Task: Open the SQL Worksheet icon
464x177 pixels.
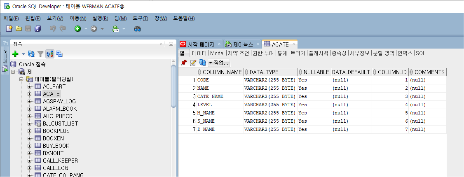Action: click(x=116, y=29)
